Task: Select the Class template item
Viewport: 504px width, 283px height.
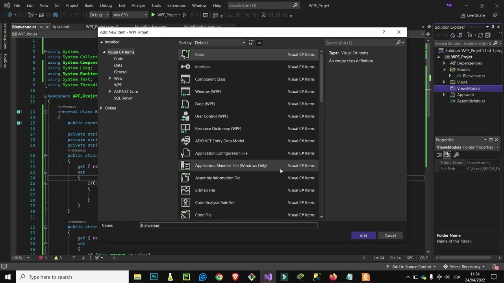Action: 248,55
